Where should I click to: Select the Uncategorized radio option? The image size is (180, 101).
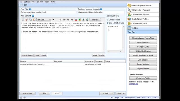tap(107, 20)
